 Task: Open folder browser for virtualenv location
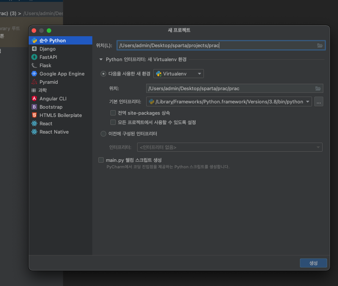click(318, 88)
